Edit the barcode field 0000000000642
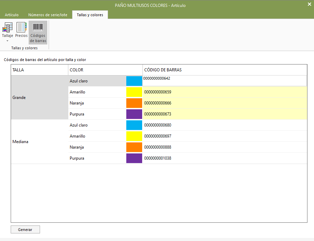Viewport: 314px width, 241px height. [225, 81]
